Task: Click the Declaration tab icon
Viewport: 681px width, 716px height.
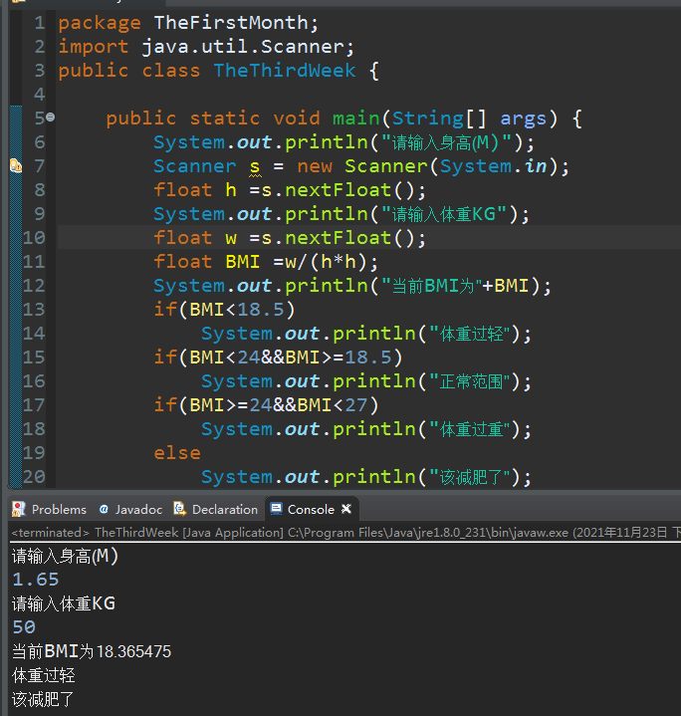Action: [180, 508]
